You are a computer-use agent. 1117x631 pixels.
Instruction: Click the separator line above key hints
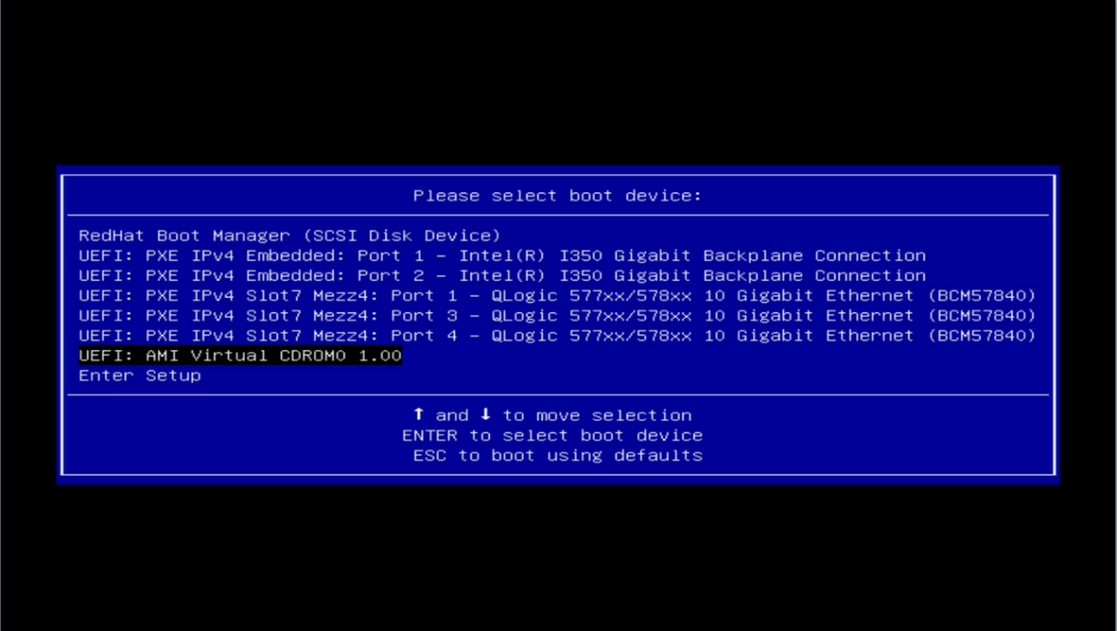tap(558, 395)
